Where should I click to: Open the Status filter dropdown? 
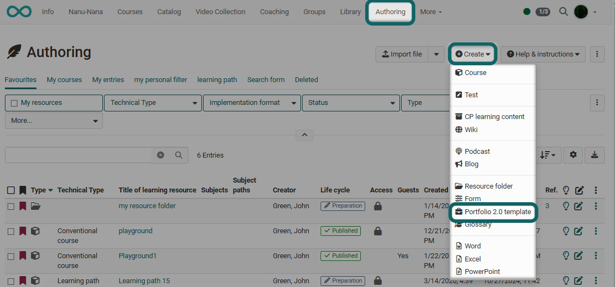click(350, 103)
